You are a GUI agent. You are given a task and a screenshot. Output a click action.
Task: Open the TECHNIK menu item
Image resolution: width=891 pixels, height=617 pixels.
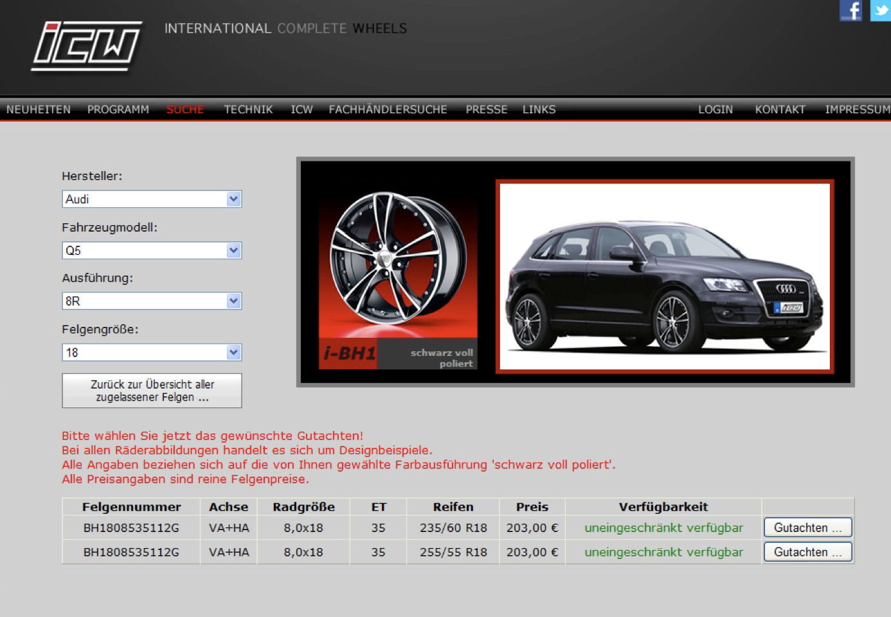pos(248,109)
